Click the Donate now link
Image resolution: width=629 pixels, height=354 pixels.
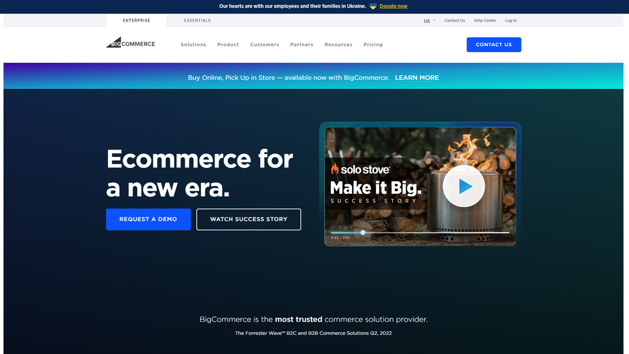click(x=393, y=6)
